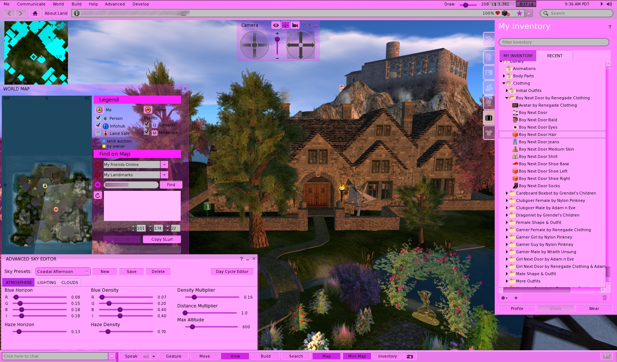Click the refresh icon in Find on Map
The width and height of the screenshot is (617, 362).
coord(98,195)
